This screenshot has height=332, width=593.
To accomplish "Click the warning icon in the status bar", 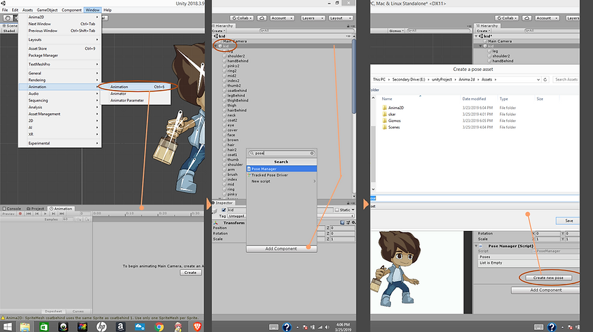I will pyautogui.click(x=3, y=318).
